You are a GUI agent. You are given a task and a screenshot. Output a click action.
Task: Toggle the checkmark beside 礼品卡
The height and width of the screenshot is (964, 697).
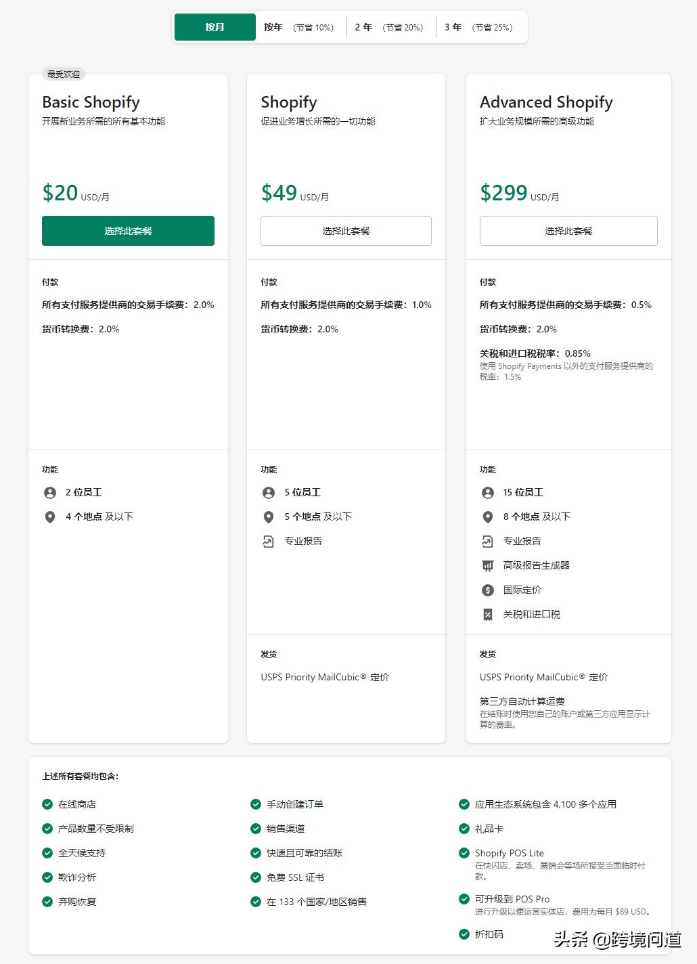pos(463,828)
